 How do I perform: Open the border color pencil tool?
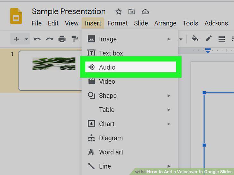209,38
